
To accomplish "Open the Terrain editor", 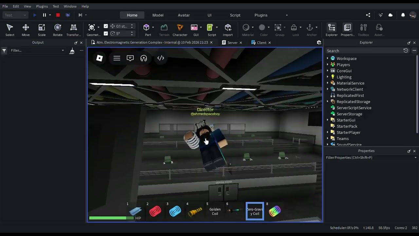I will tap(164, 30).
